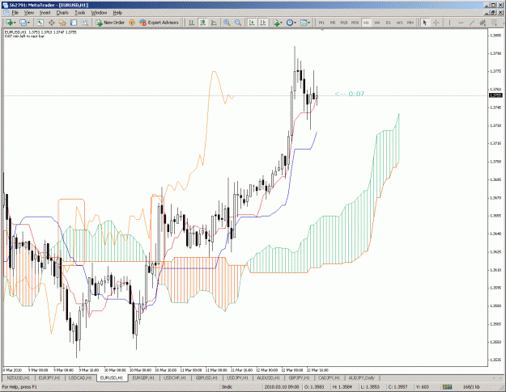The image size is (506, 392).
Task: Click the connection status bars icon
Action: point(447,387)
